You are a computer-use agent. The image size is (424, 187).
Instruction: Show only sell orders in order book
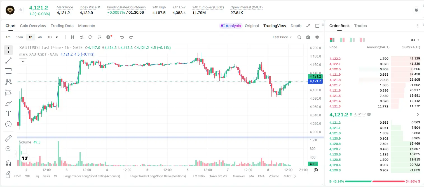(x=362, y=40)
